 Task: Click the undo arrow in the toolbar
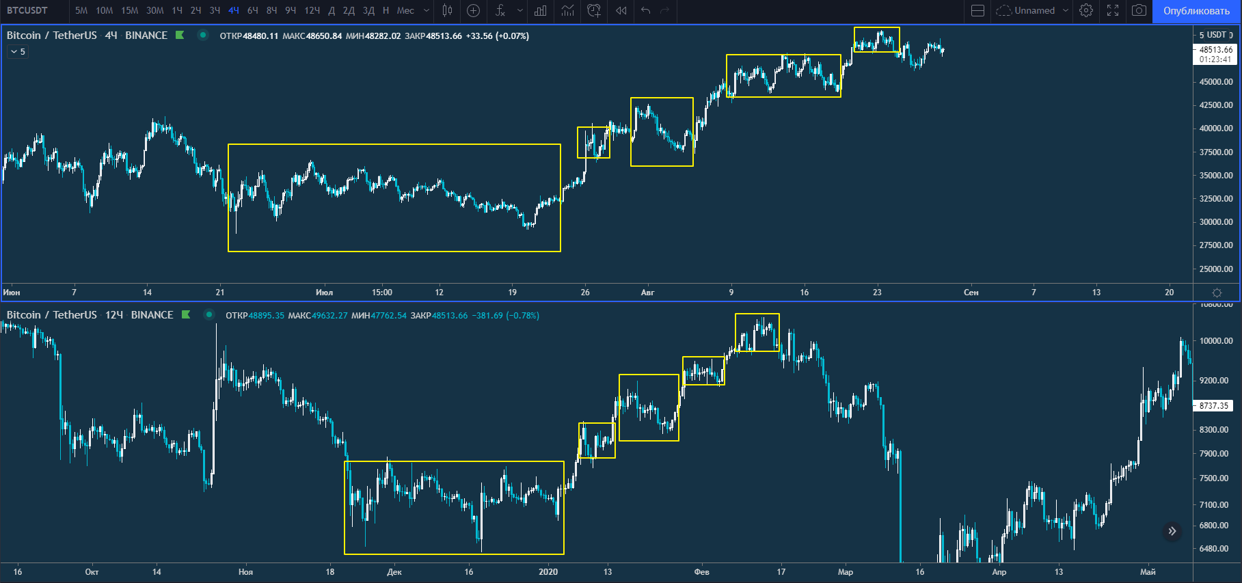pos(645,10)
